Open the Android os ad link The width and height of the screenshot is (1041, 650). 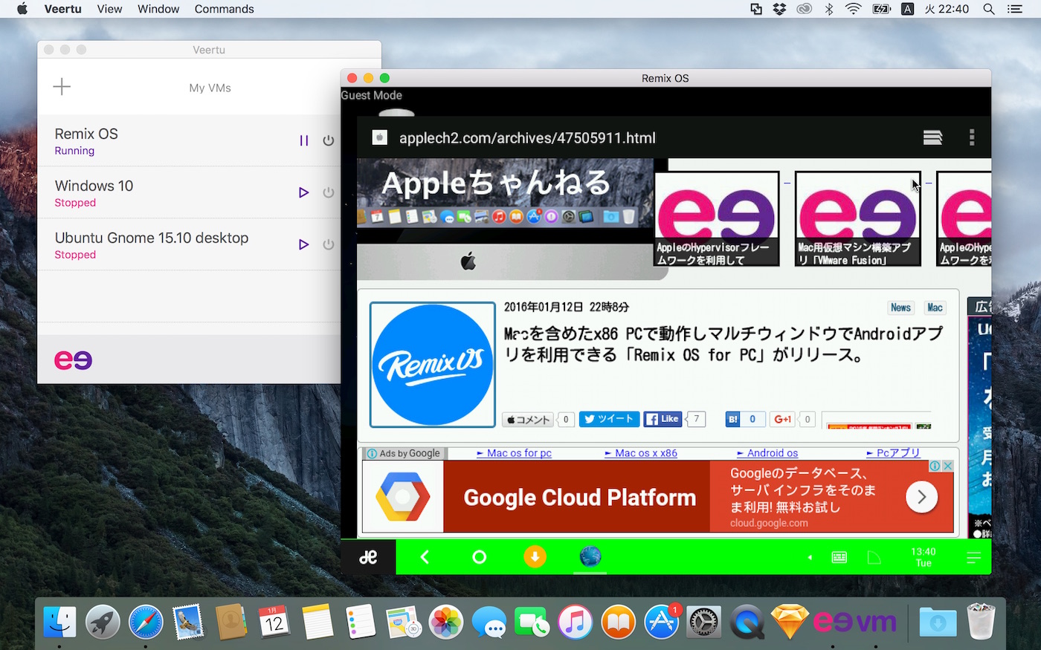[767, 453]
